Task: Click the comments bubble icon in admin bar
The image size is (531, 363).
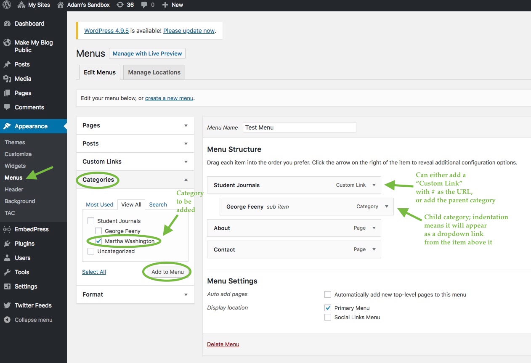Action: [144, 5]
